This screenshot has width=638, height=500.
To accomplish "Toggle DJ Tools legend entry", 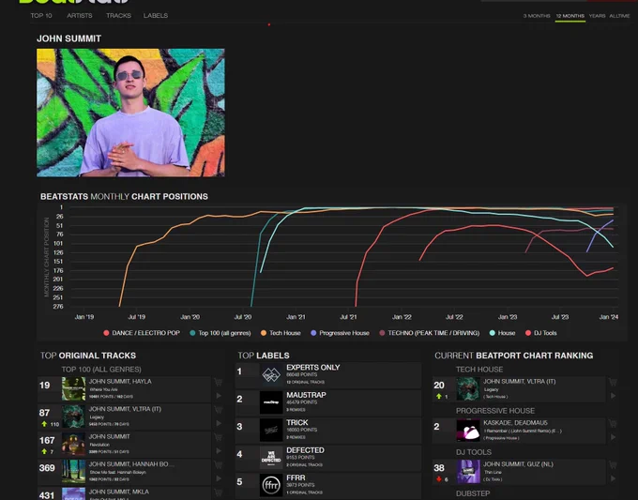I will point(541,333).
